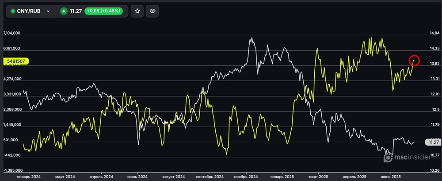
Task: Click the yellow 5491507 axis value label
Action: click(16, 61)
